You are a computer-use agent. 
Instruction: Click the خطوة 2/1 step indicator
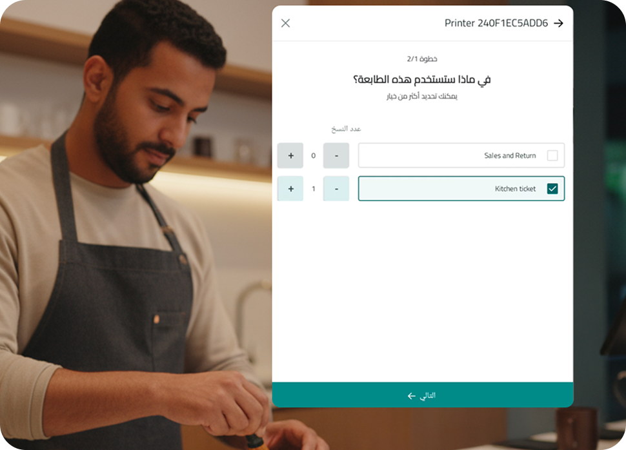click(422, 59)
